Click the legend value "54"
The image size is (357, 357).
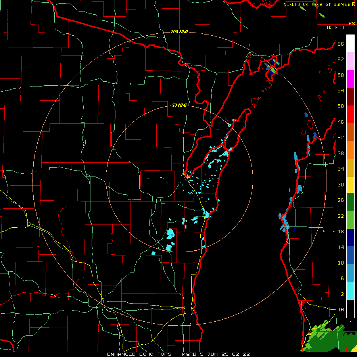coord(341,90)
